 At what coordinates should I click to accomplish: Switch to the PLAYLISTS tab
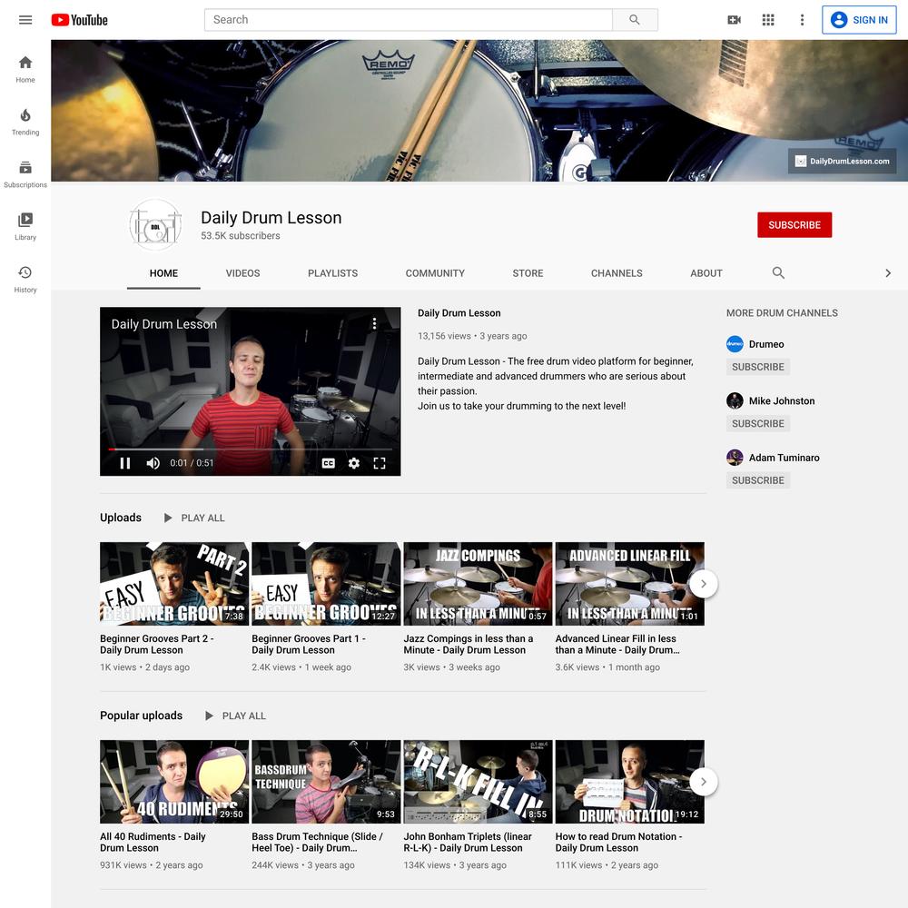click(x=333, y=273)
